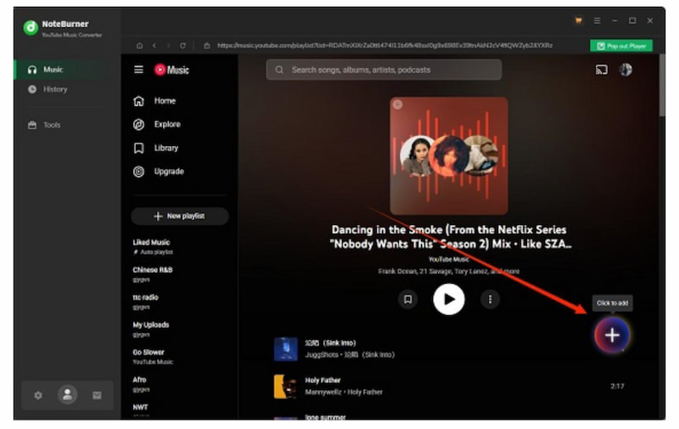Open the Go Slower playlist

(x=179, y=357)
